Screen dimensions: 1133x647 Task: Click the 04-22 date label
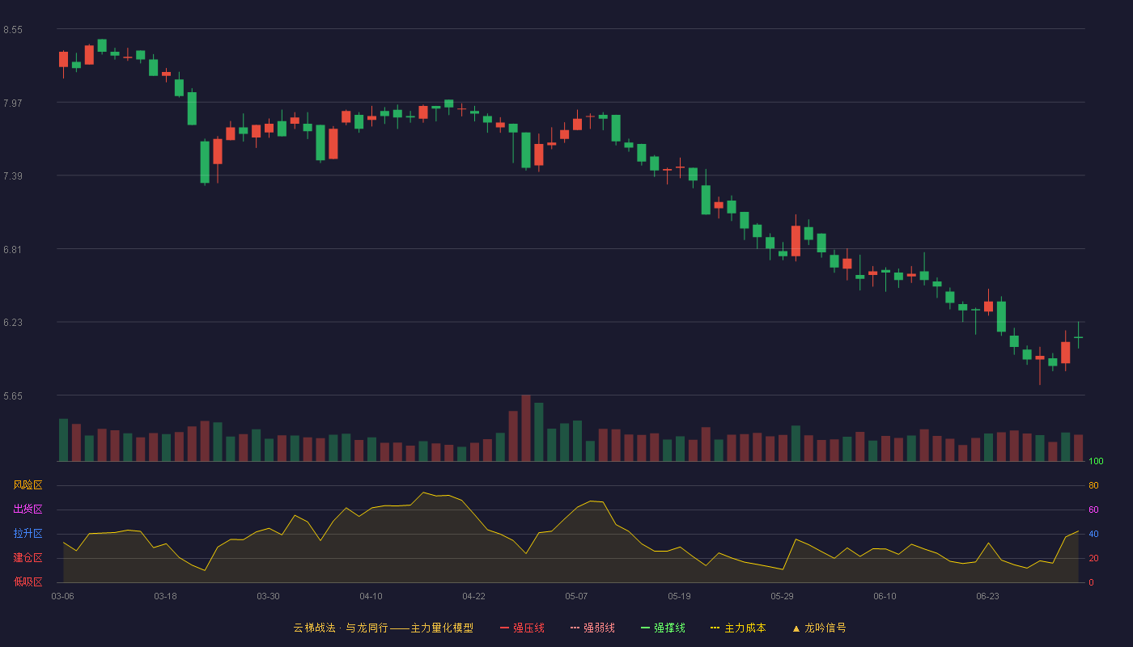point(474,596)
